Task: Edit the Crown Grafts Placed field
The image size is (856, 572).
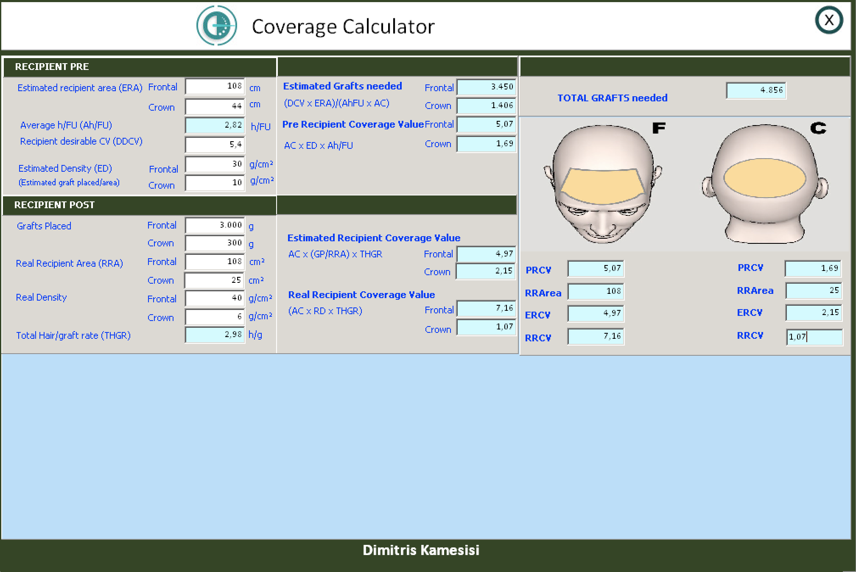Action: [x=215, y=243]
